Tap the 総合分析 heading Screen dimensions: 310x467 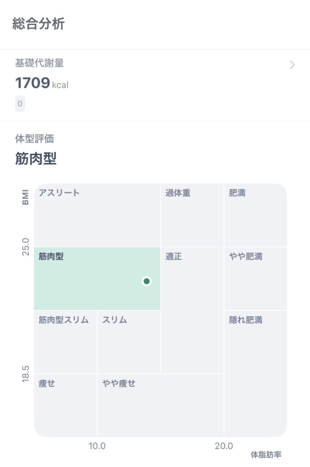point(39,24)
